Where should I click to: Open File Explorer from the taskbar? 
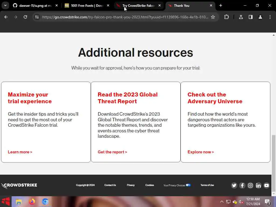(19, 202)
